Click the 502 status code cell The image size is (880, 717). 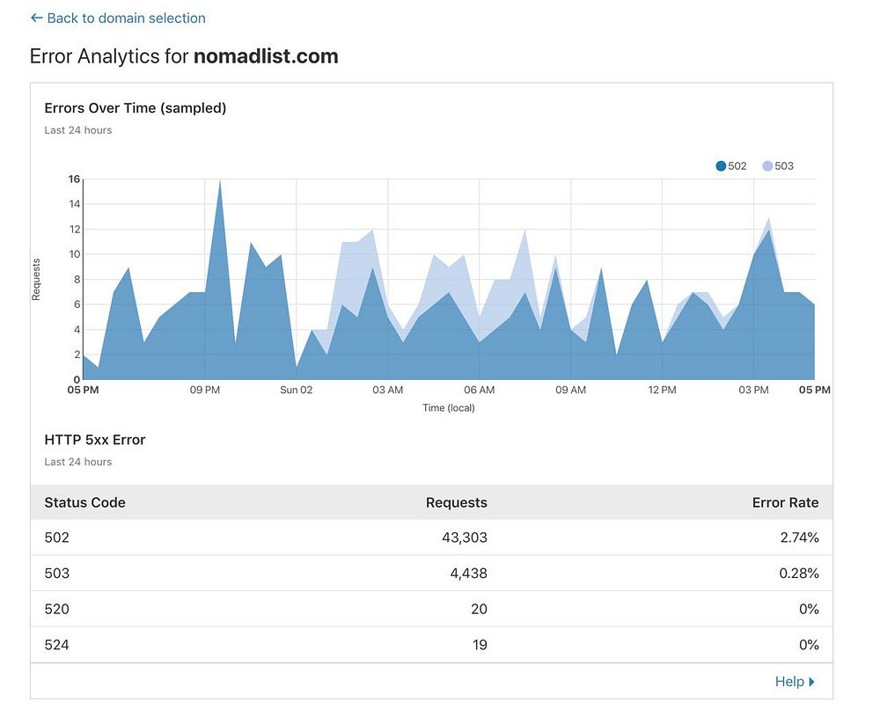tap(56, 538)
